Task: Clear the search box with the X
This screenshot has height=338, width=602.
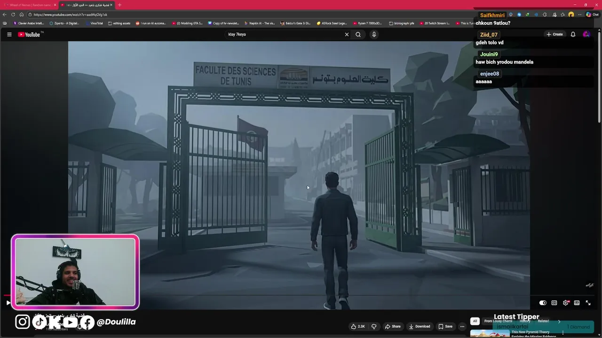Action: coord(347,34)
